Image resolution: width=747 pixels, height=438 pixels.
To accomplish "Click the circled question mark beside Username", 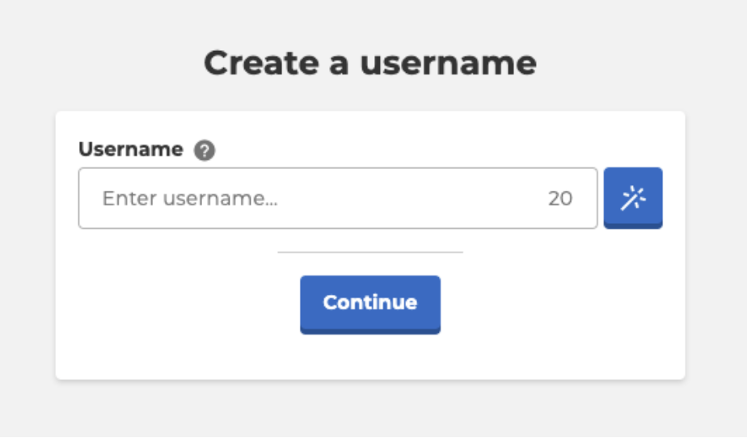I will coord(205,150).
